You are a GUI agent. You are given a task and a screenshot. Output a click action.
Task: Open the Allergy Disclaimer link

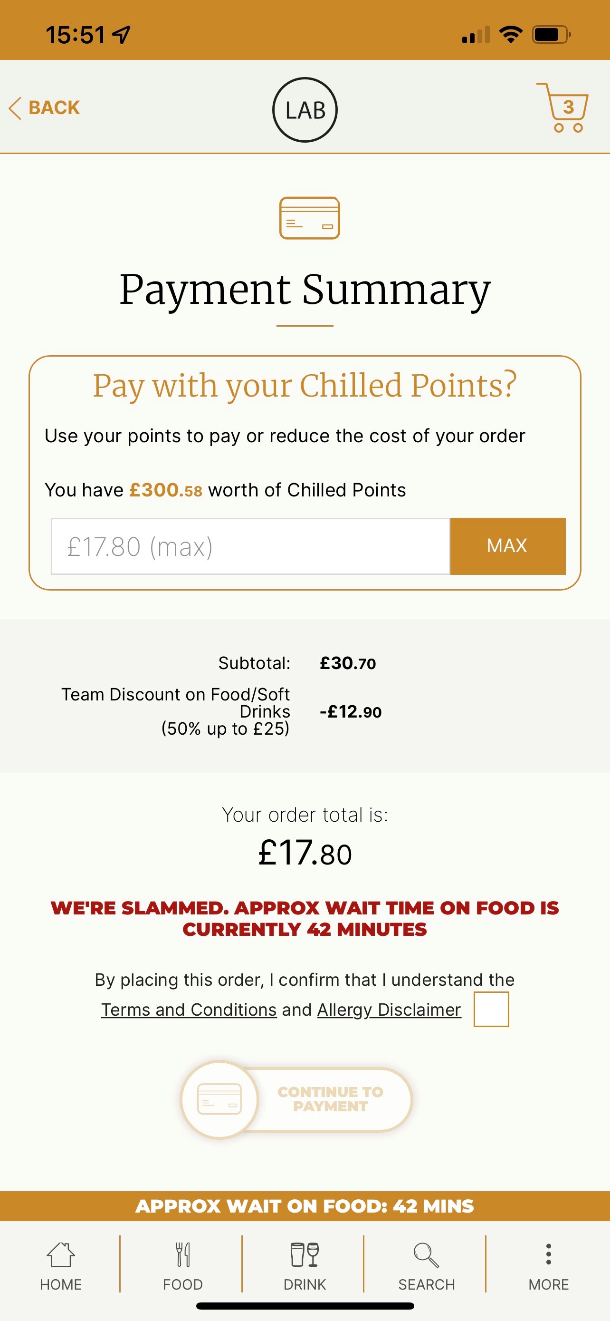(389, 1010)
